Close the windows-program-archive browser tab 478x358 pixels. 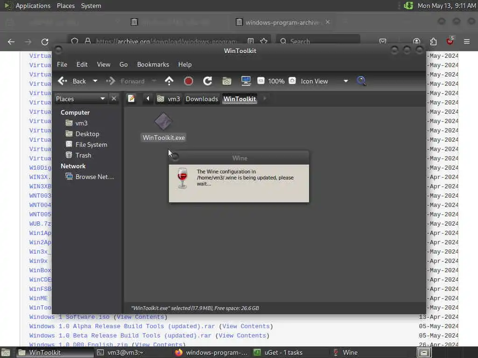tap(328, 22)
